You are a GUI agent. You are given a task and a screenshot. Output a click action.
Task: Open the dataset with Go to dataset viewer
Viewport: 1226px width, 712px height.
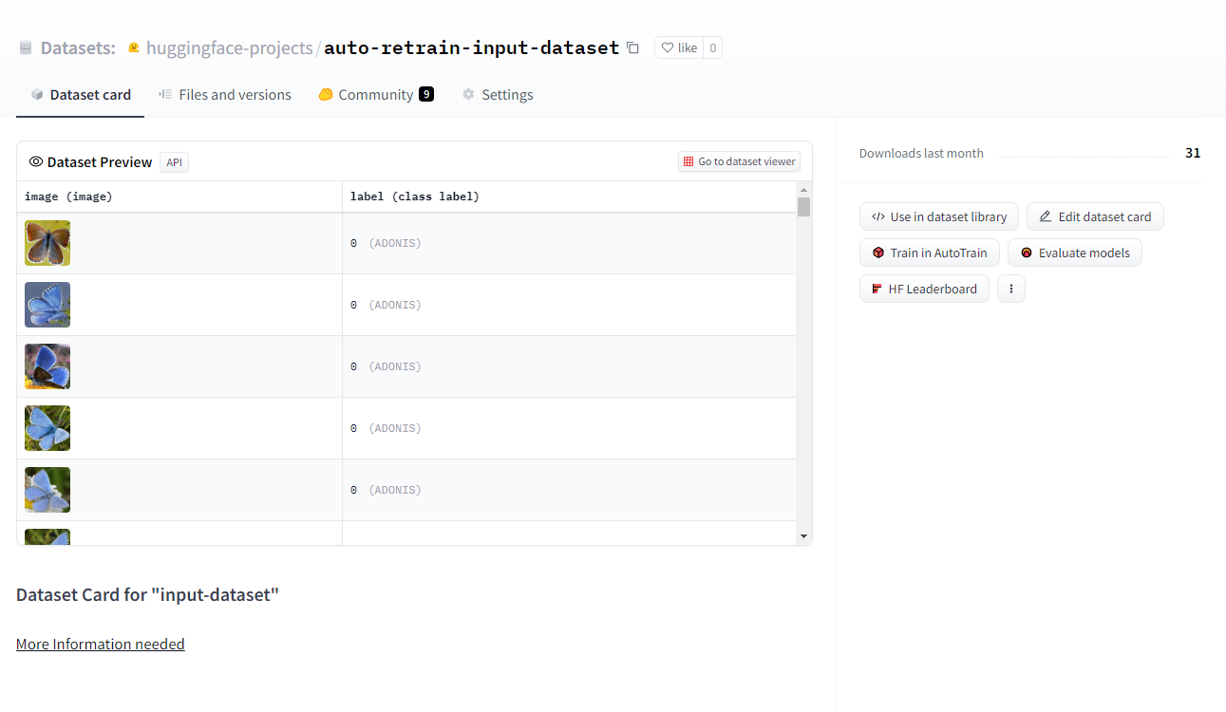[x=739, y=160]
